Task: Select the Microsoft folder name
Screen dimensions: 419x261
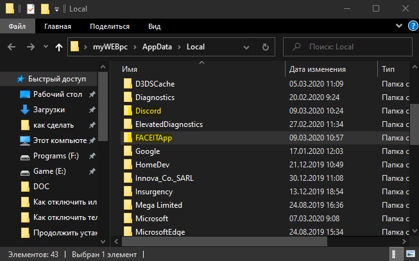Action: click(152, 219)
